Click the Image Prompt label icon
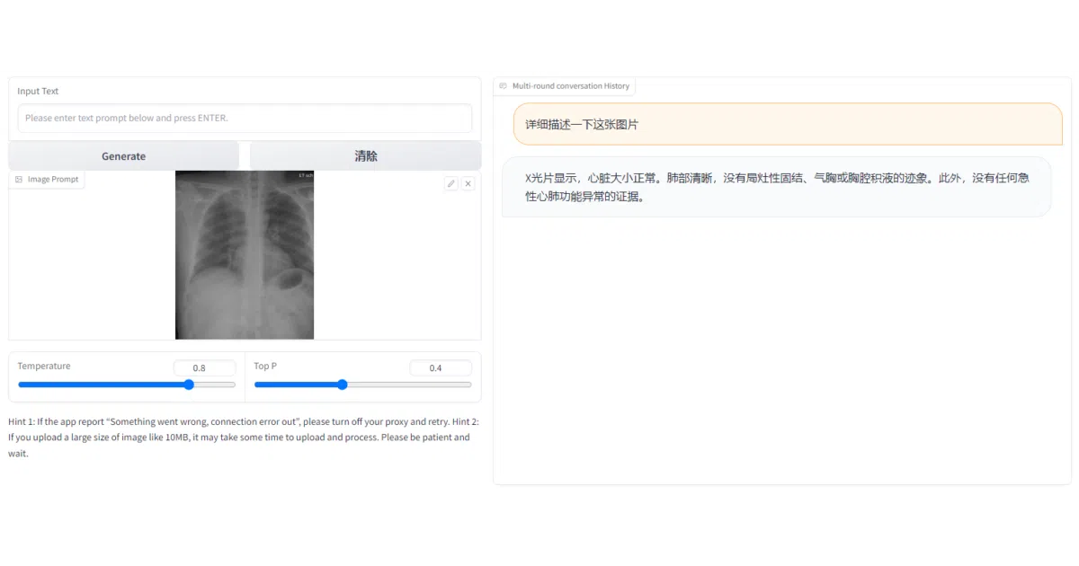Viewport: 1079px width, 566px height. tap(19, 180)
